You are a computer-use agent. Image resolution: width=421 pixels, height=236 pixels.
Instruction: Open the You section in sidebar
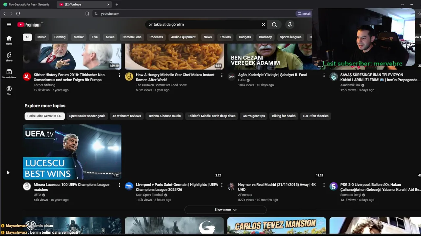9,91
